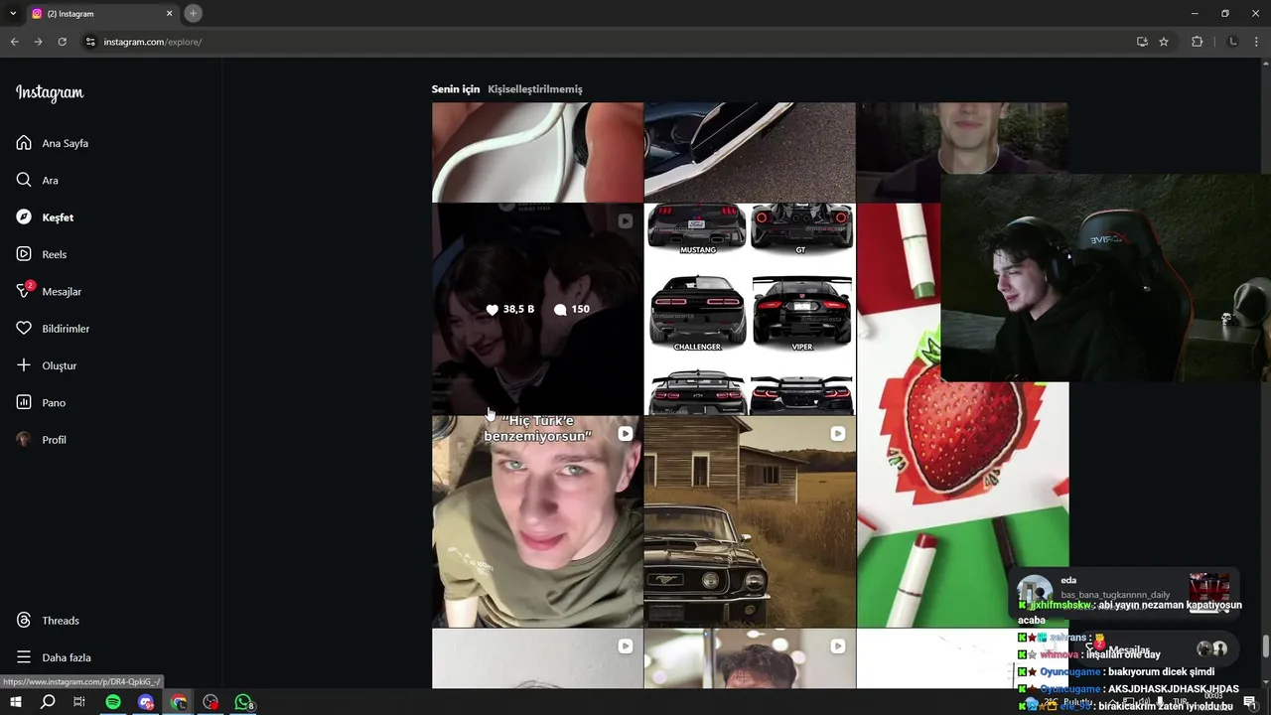Open Profil avatar in sidebar
This screenshot has width=1271, height=715.
[24, 439]
